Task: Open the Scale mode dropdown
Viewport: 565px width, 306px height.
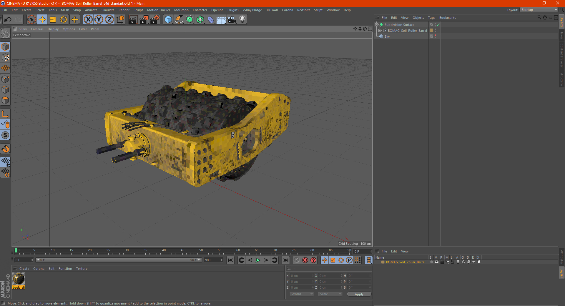Action: pyautogui.click(x=330, y=294)
